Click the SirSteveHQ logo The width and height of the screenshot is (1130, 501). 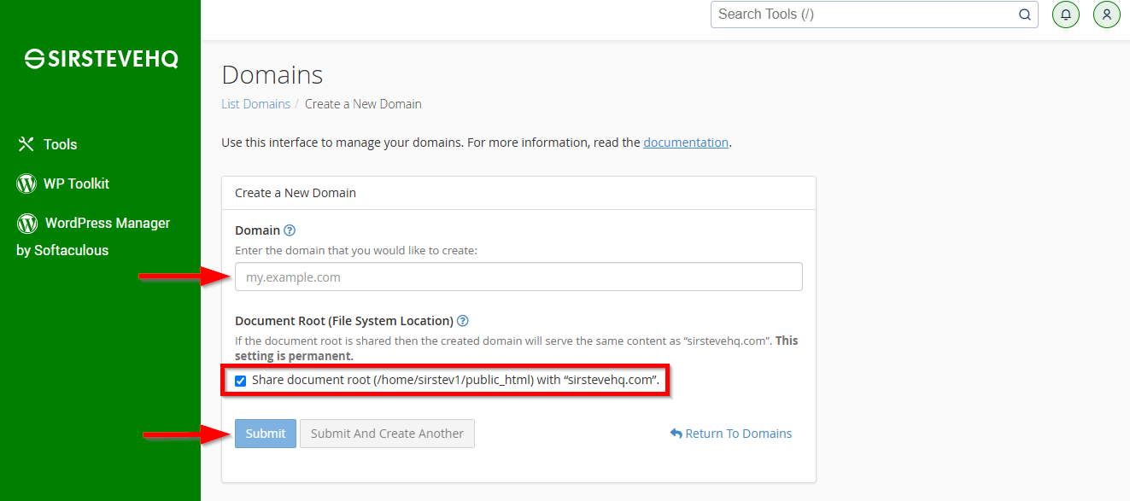(101, 58)
